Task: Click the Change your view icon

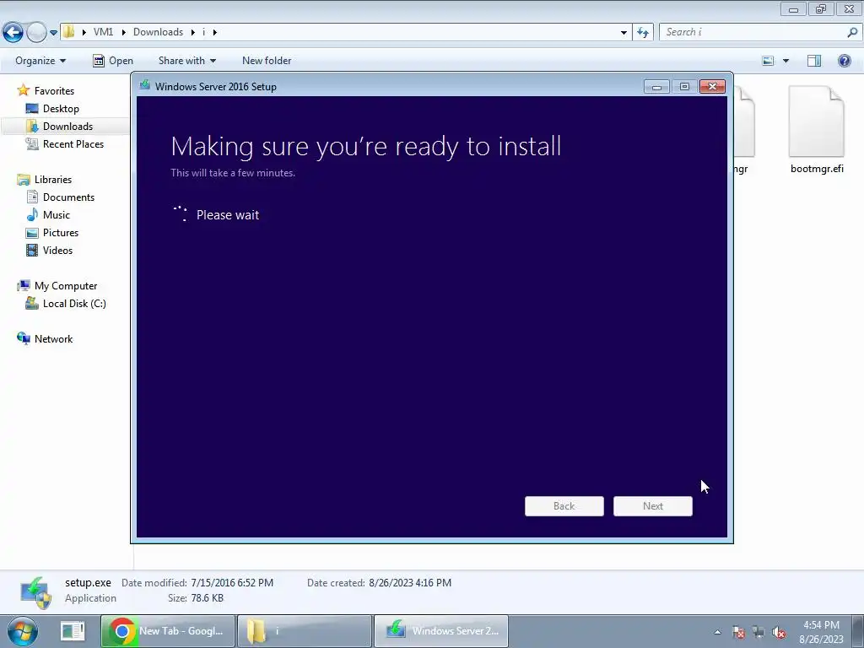Action: click(x=768, y=61)
